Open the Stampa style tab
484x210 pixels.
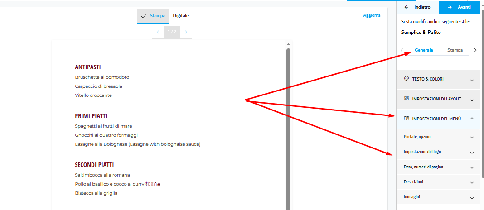point(455,50)
